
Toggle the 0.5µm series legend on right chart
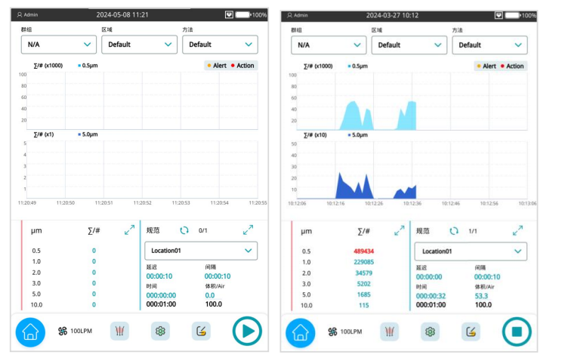pyautogui.click(x=360, y=66)
